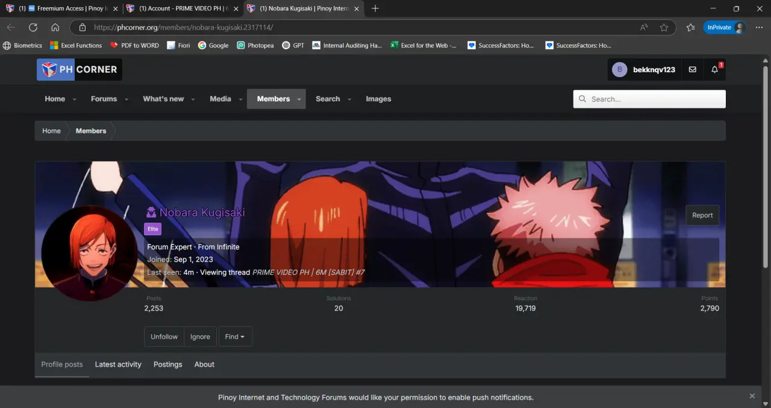Open bekknqv123 account menu
771x408 pixels.
click(644, 69)
